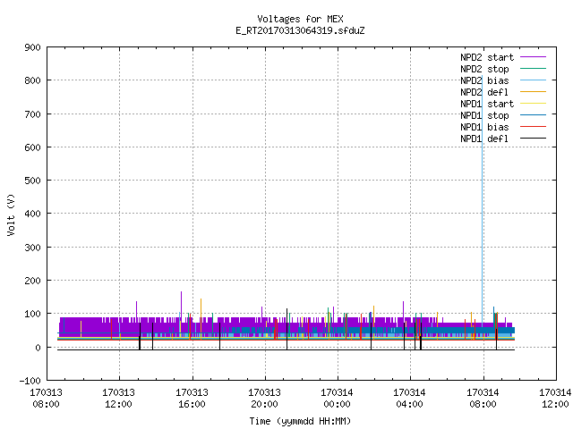
Task: Click the '170314 00:00' x-axis tick label
Action: (337, 399)
